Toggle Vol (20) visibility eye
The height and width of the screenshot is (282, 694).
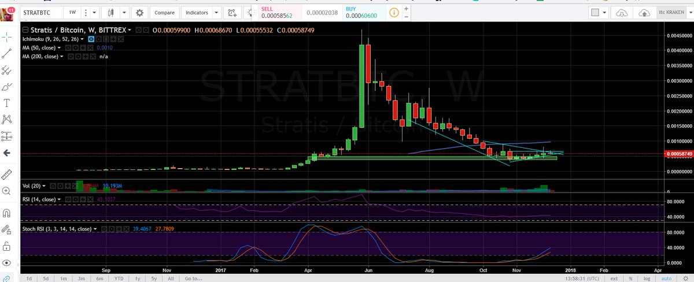pos(53,186)
